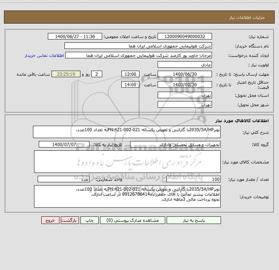Click the validity hour field 14:00
279x270 pixels.
(x=130, y=84)
